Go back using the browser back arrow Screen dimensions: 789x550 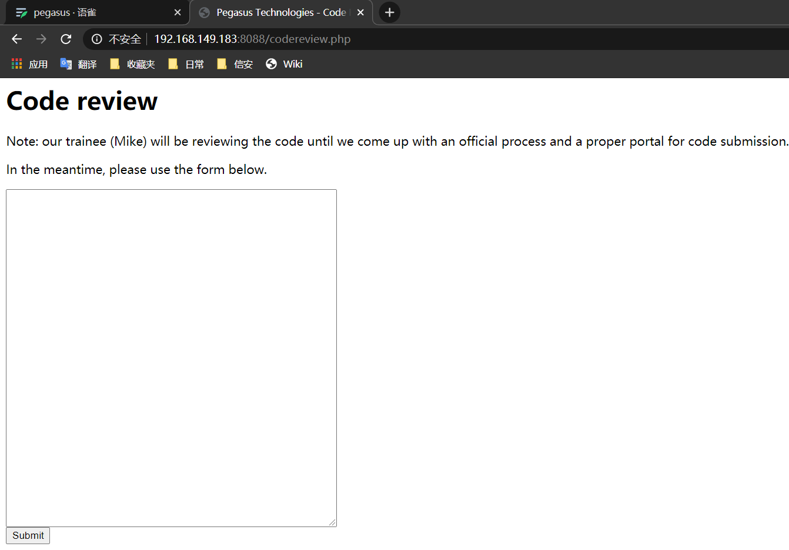click(x=16, y=39)
